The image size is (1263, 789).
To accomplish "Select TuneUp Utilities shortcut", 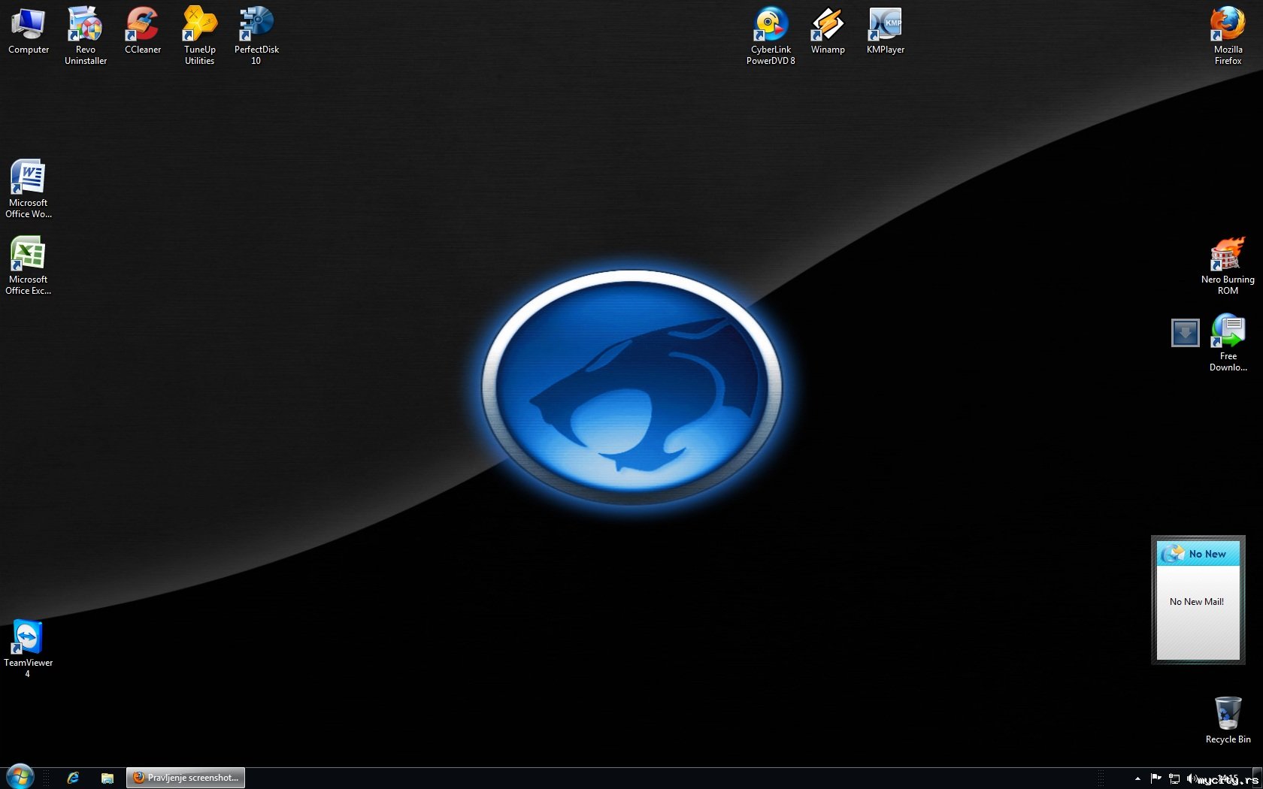I will 200,35.
